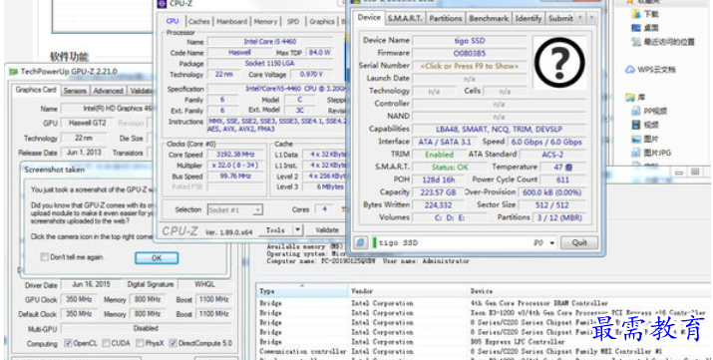713x360 pixels.
Task: Click the 视频 film-strip icon
Action: pos(636,125)
